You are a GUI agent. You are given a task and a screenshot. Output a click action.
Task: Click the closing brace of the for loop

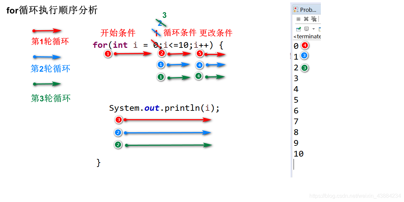click(98, 163)
